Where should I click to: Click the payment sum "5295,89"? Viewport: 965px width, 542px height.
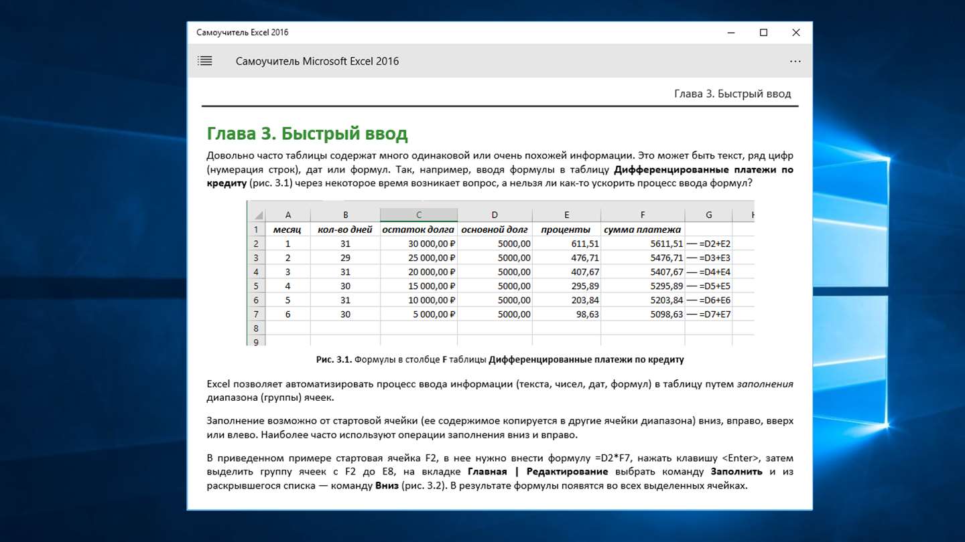coord(667,286)
